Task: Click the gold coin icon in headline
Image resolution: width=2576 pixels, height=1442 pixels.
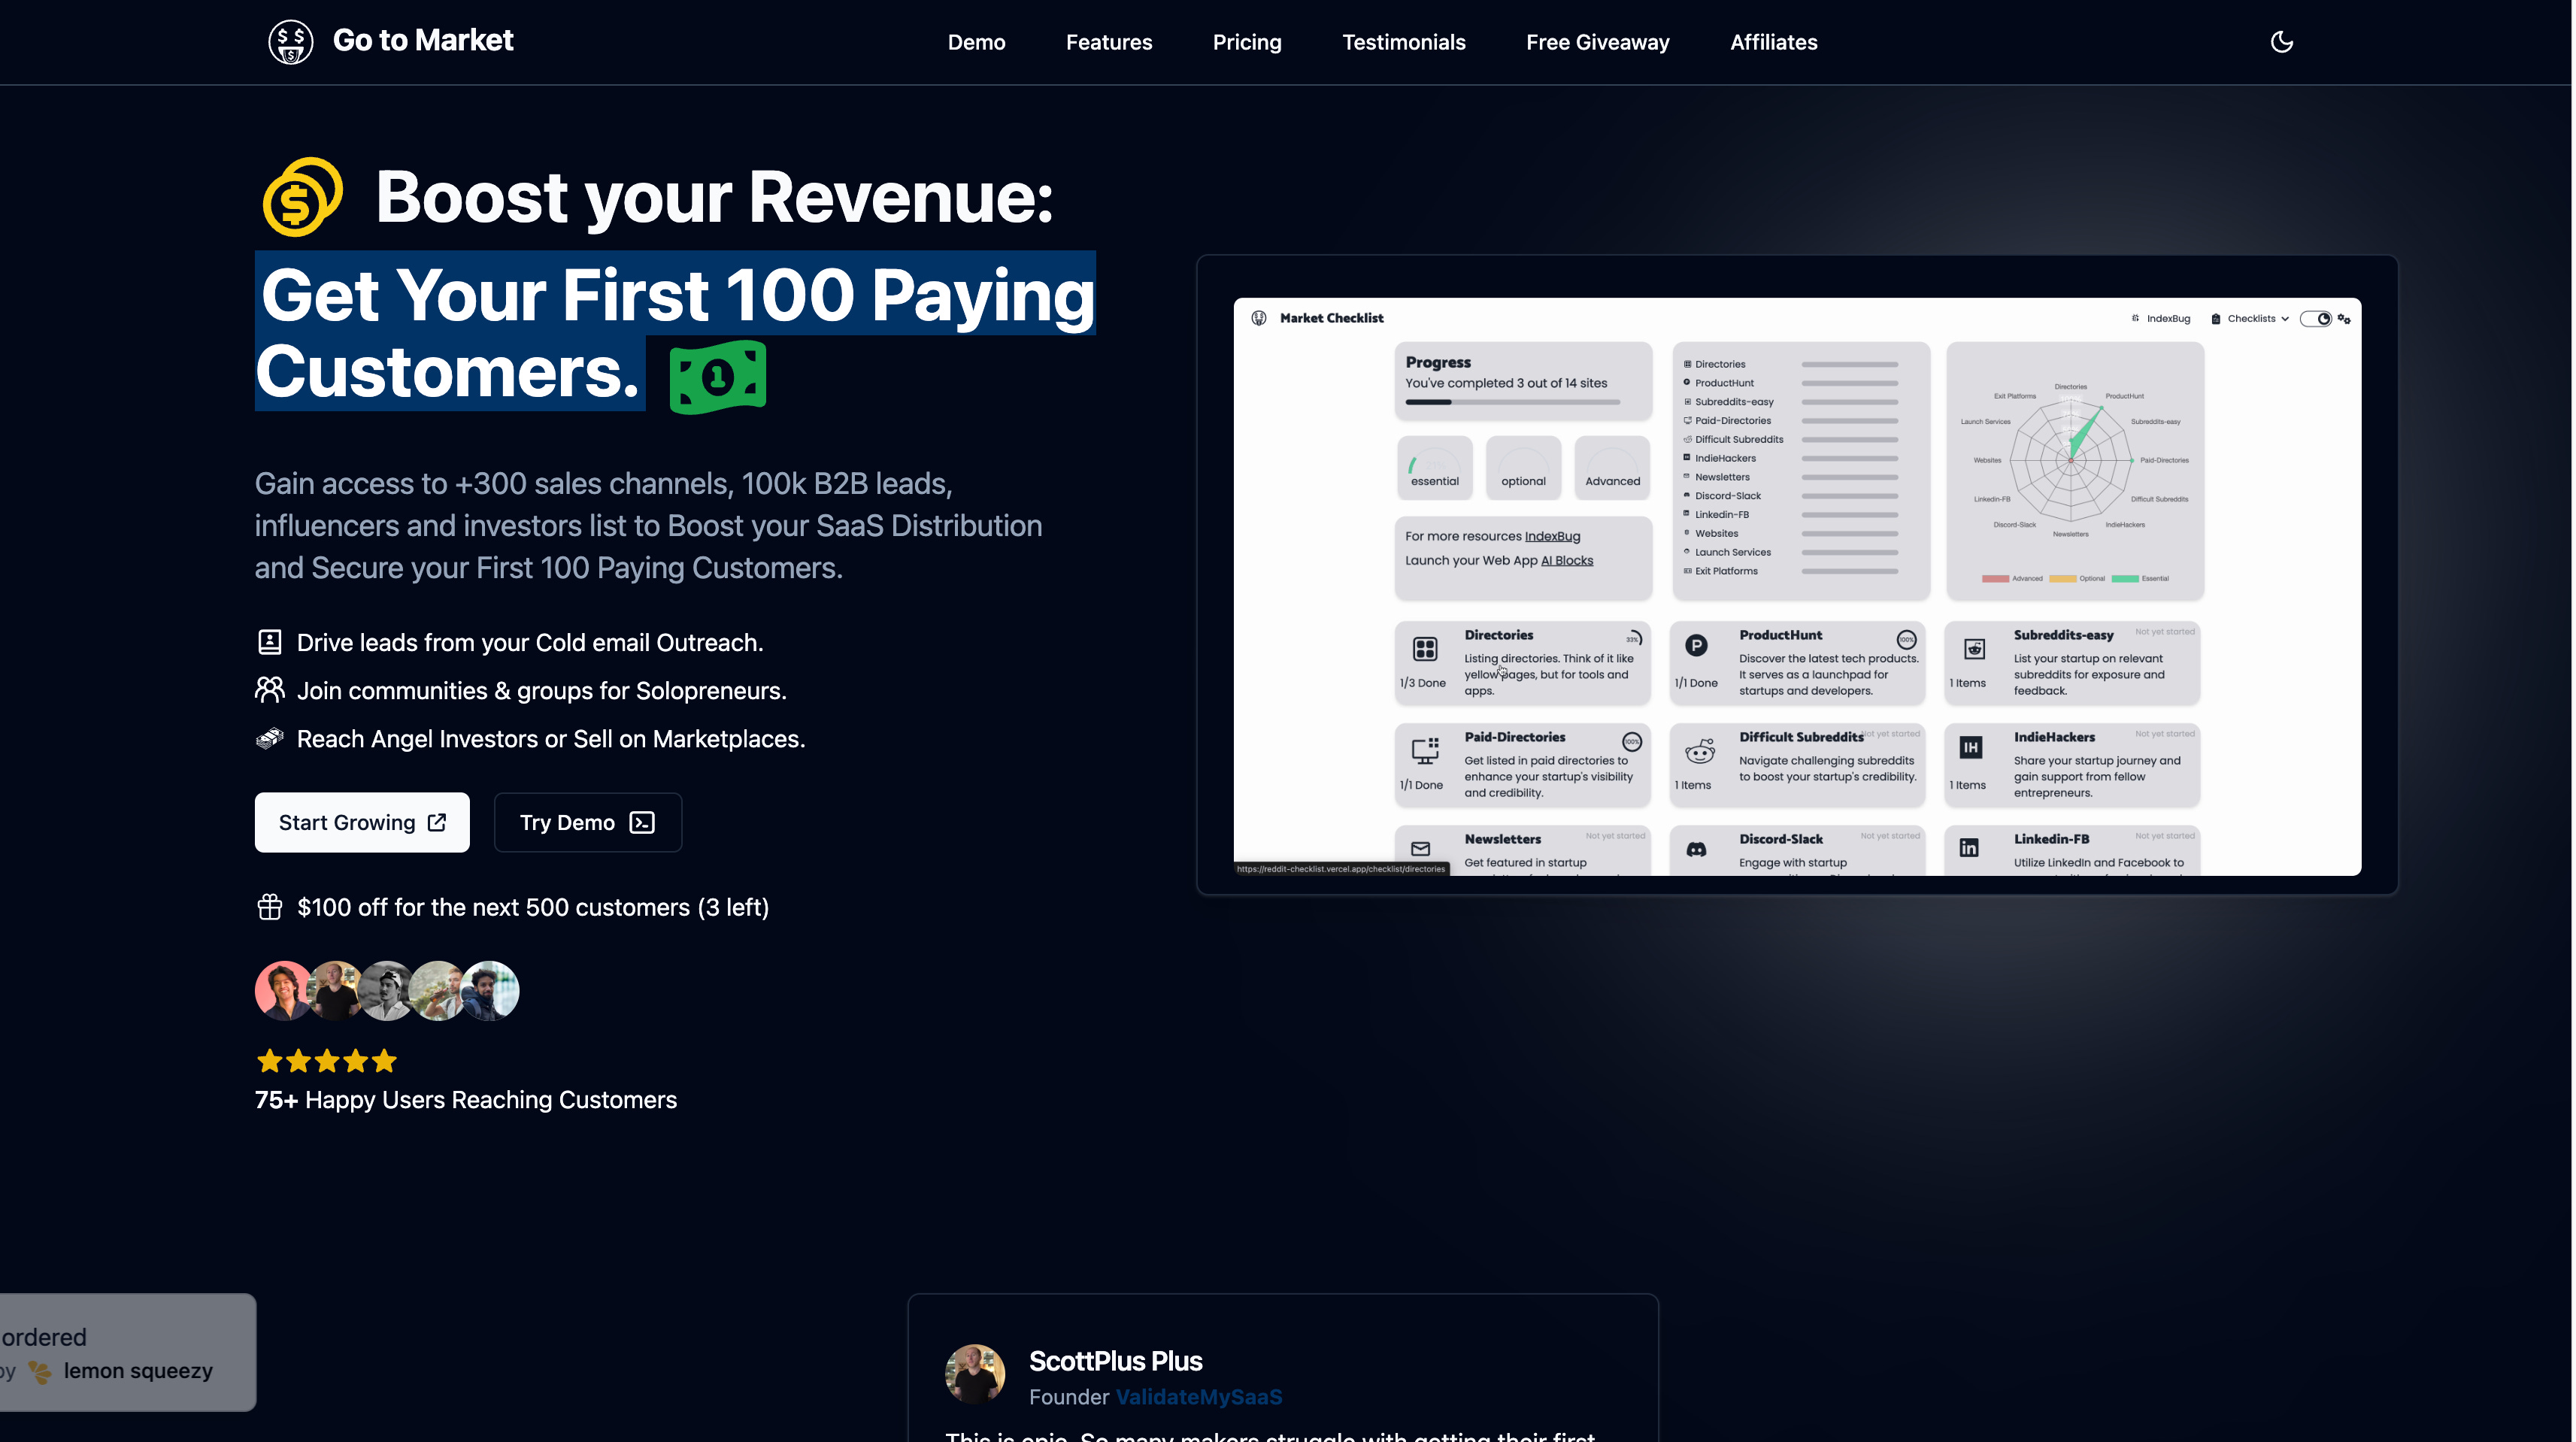Action: coord(302,197)
